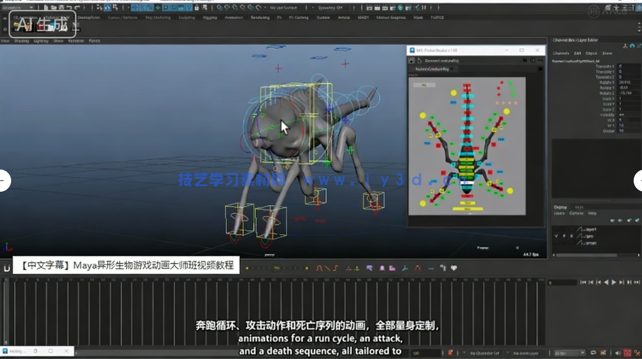Toggle the V visibility box for the geo layer

pos(556,236)
